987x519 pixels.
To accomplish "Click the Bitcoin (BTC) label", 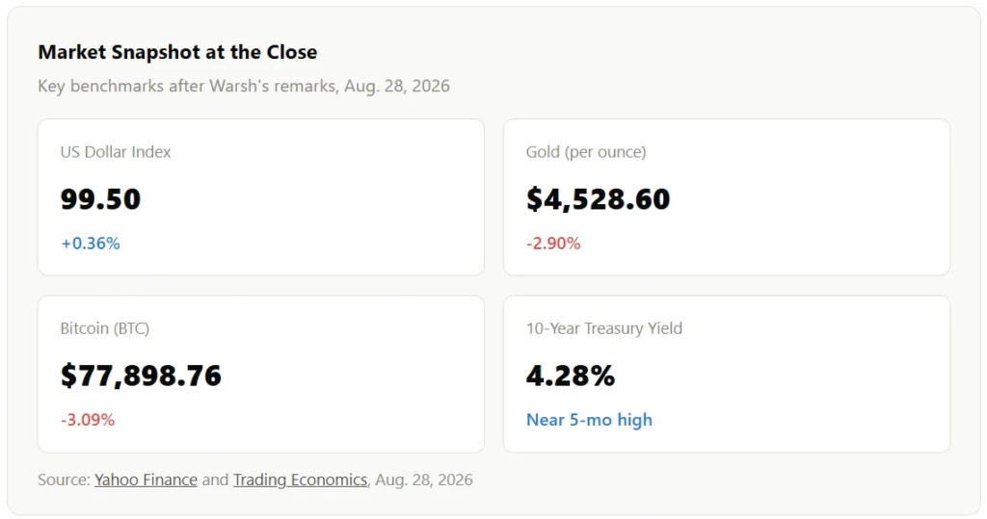I will pos(104,328).
